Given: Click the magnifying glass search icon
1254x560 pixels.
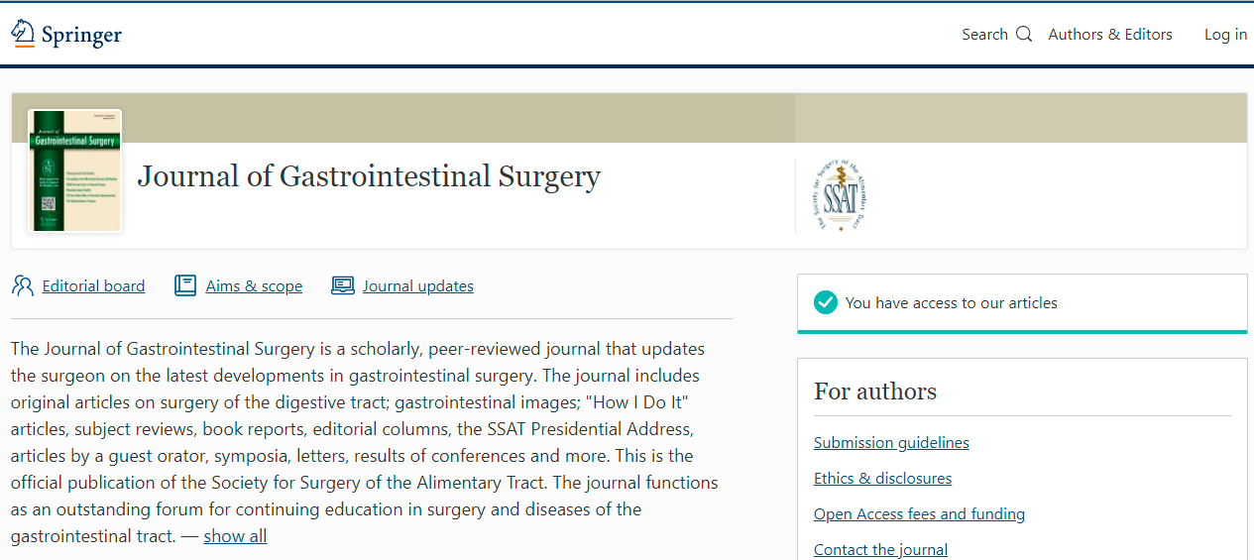Looking at the screenshot, I should click(x=1024, y=35).
